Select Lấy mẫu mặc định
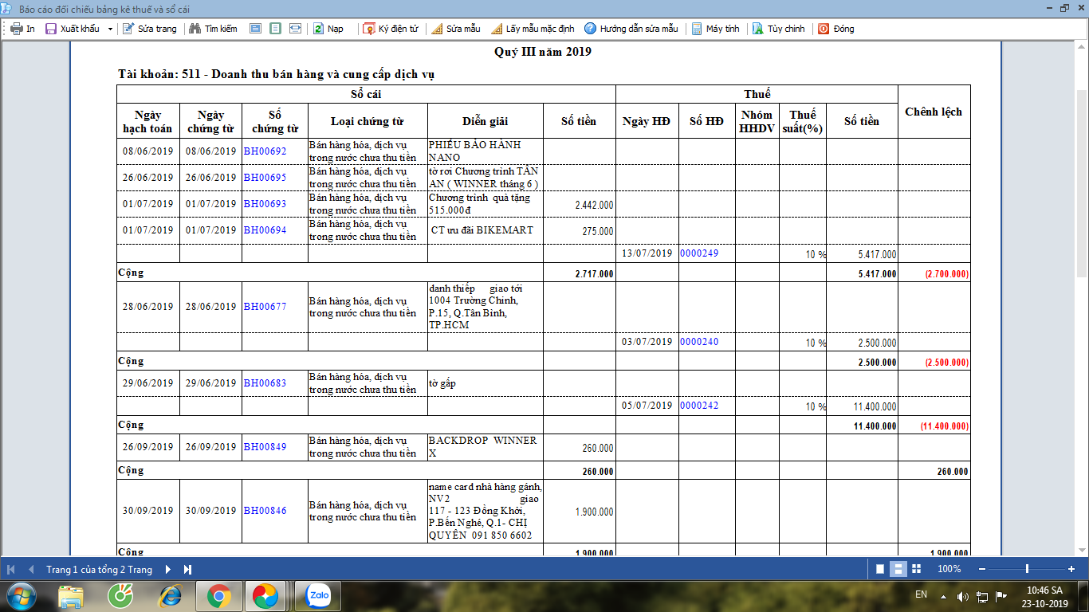The height and width of the screenshot is (612, 1089). point(532,29)
